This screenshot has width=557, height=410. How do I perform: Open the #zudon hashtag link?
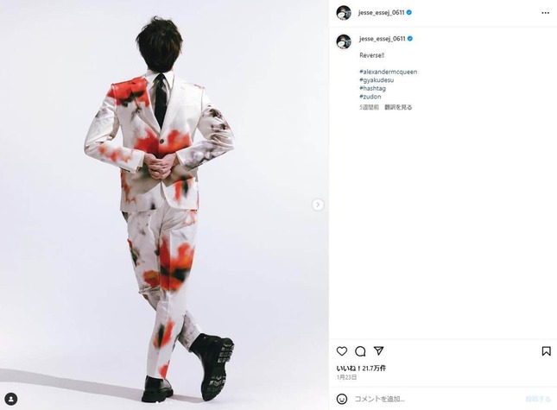[x=370, y=96]
